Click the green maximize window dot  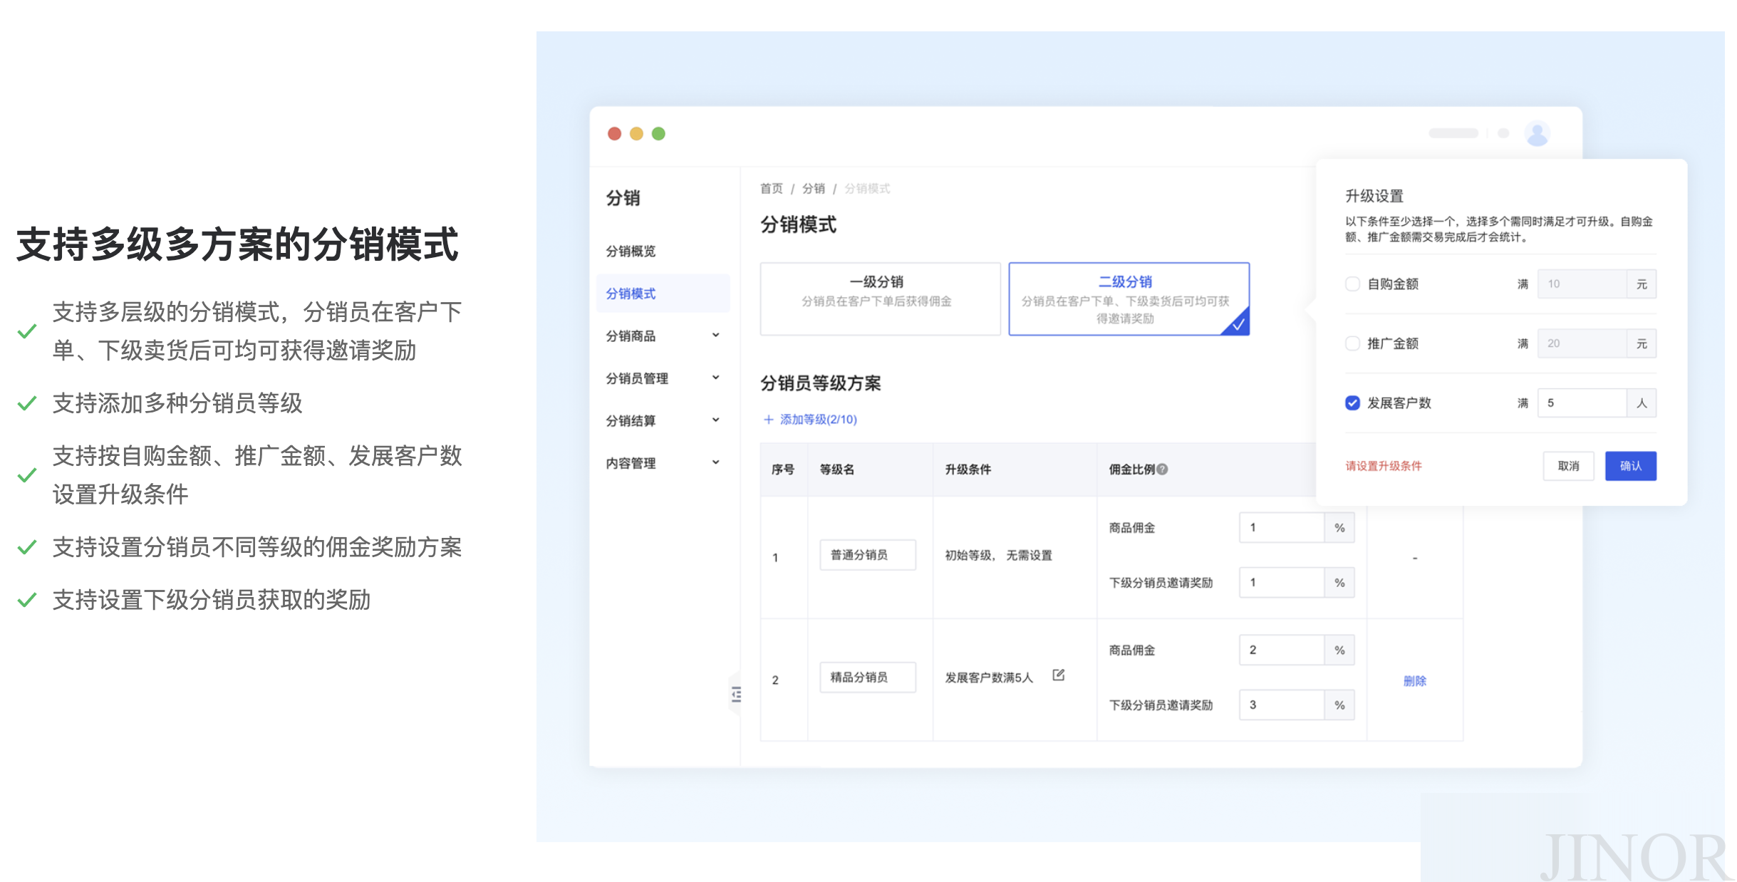658,133
